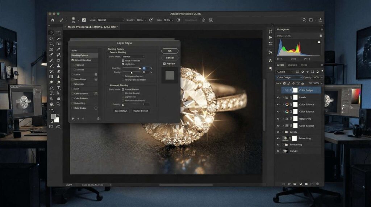The image size is (371, 207).
Task: Delete layer using Layers panel trash icon
Action: (317, 184)
